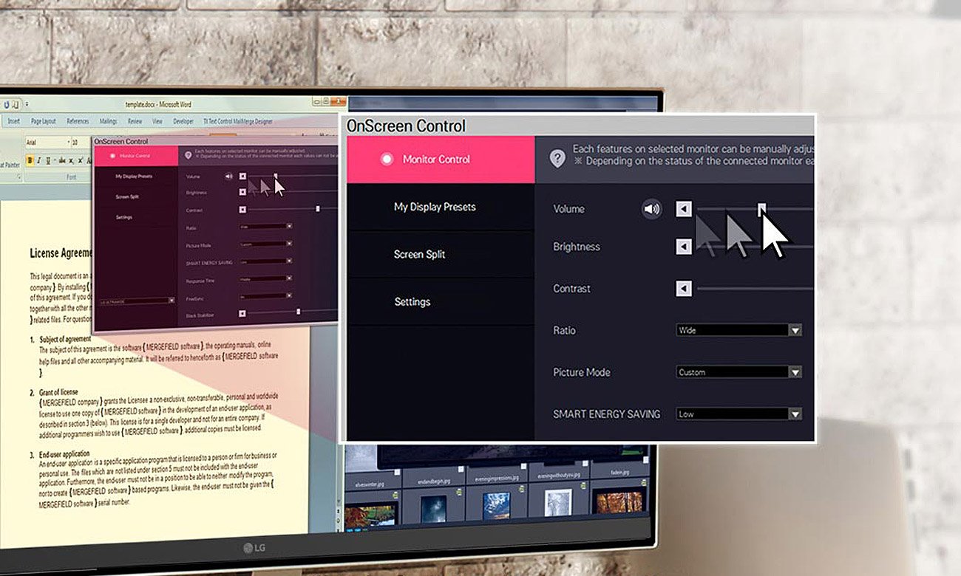Open the Picture Mode dropdown showing Custom, enlarged panel
This screenshot has height=576, width=961.
[739, 372]
